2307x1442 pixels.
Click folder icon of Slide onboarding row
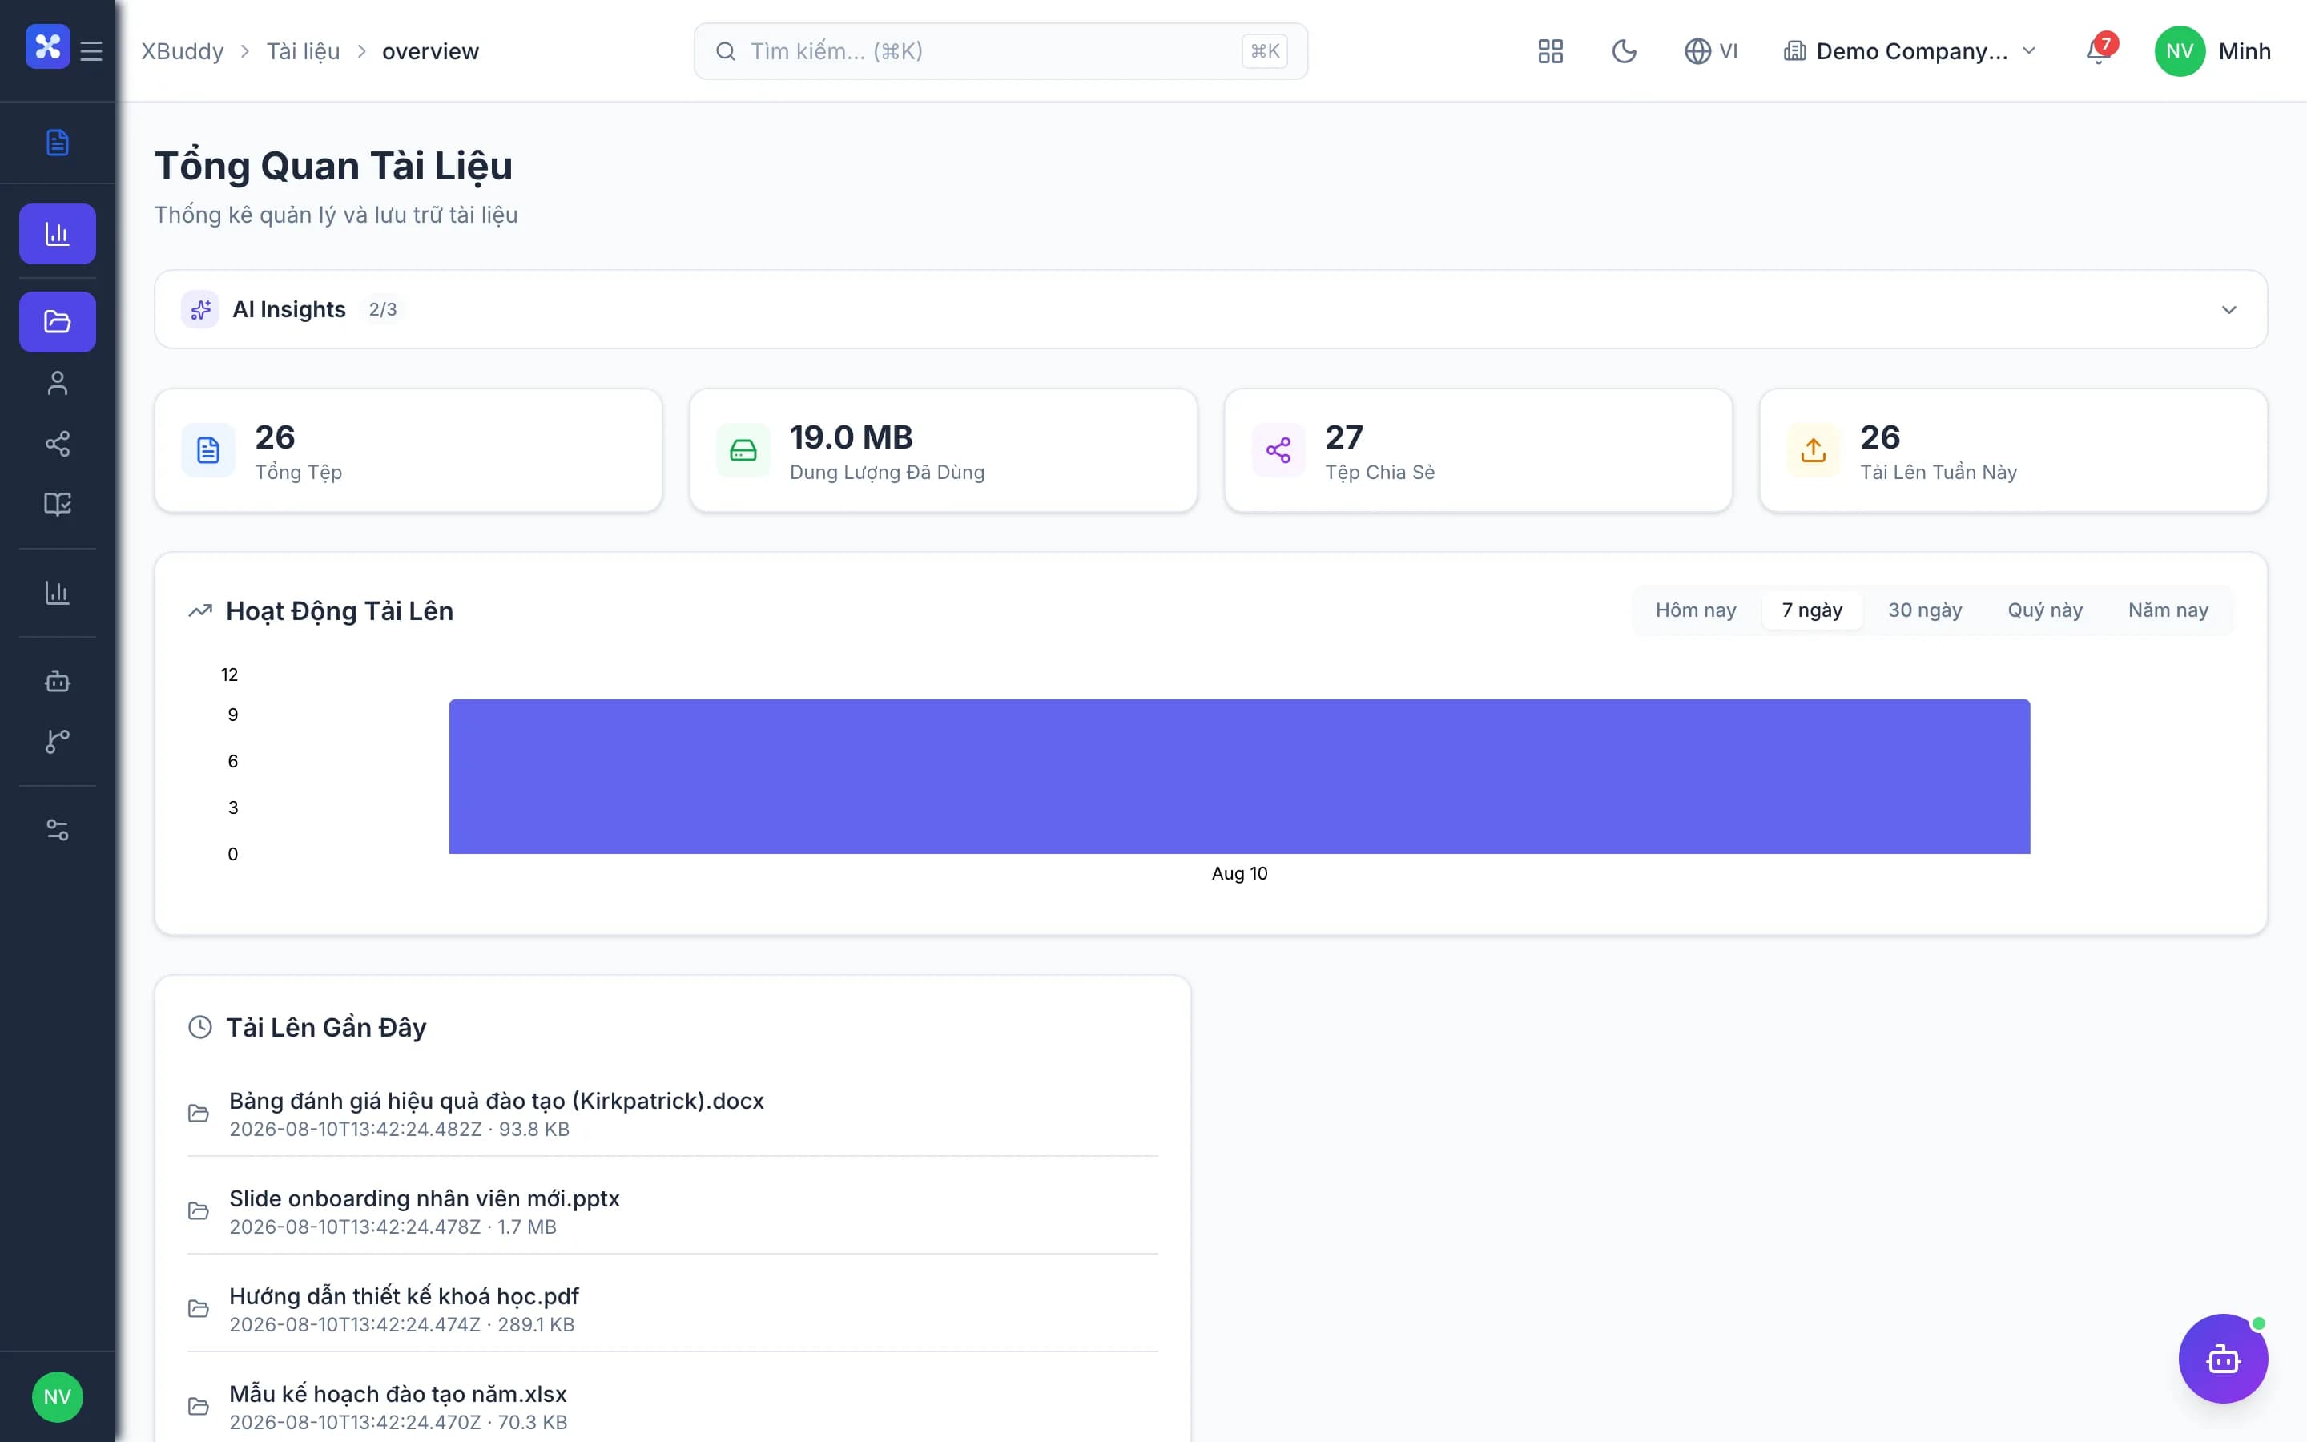click(x=199, y=1211)
